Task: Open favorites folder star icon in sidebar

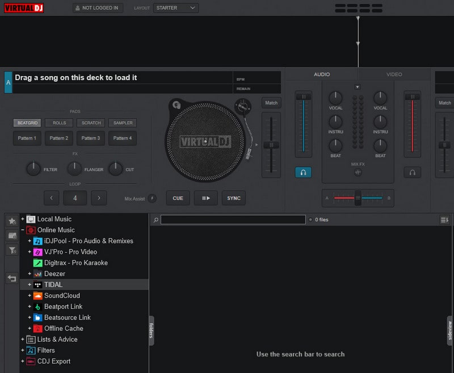Action: [x=12, y=221]
